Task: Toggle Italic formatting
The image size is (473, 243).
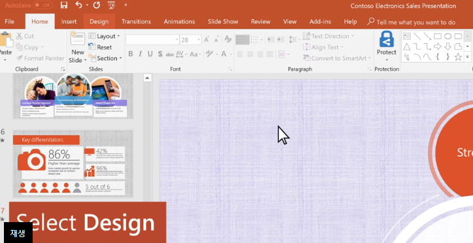Action: [140, 54]
